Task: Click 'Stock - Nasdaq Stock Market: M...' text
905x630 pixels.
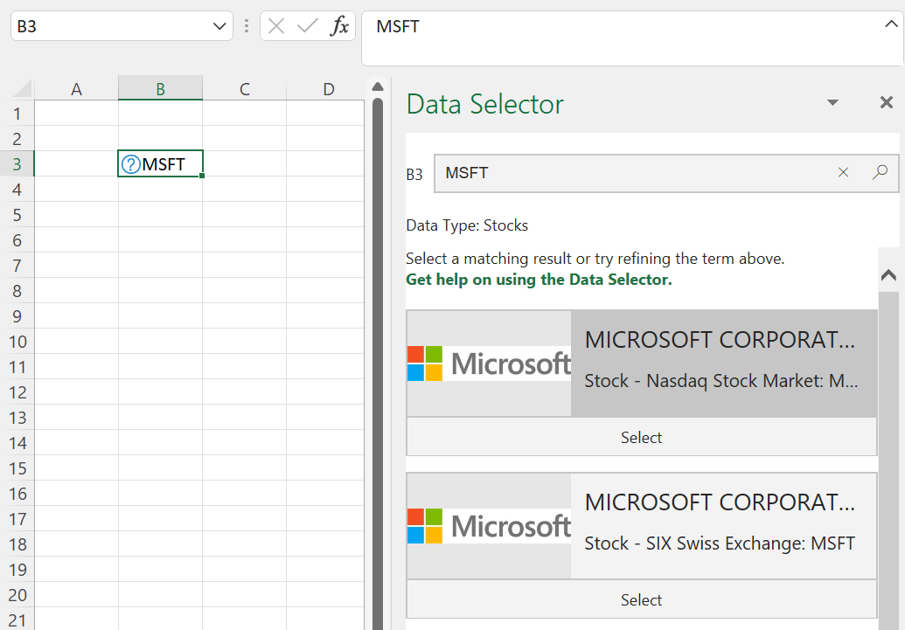Action: (721, 381)
